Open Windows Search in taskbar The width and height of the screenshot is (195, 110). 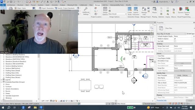pyautogui.click(x=9, y=108)
